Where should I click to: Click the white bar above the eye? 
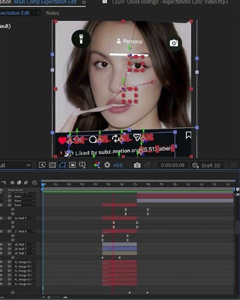click(x=129, y=55)
